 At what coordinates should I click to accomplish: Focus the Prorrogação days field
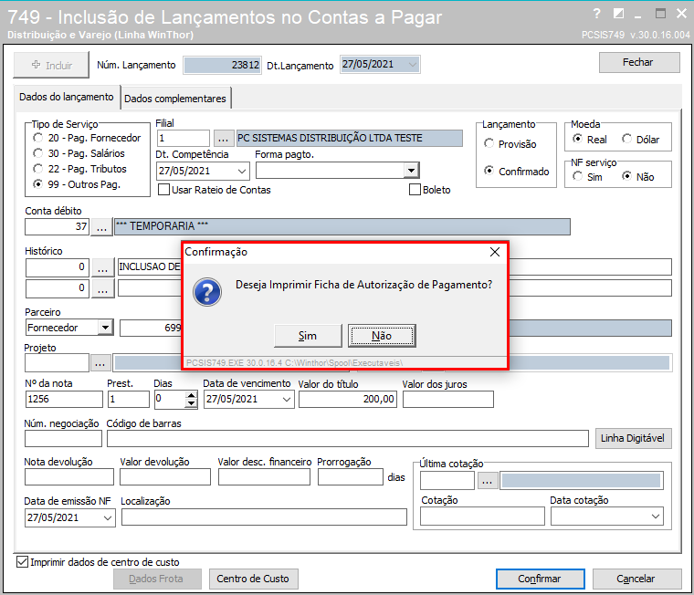coord(351,477)
